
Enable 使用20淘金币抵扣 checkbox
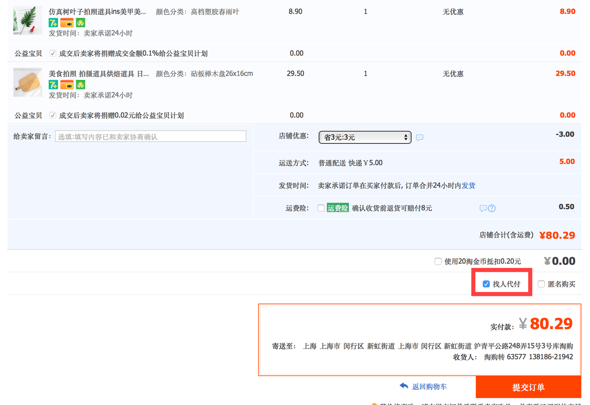pyautogui.click(x=438, y=261)
